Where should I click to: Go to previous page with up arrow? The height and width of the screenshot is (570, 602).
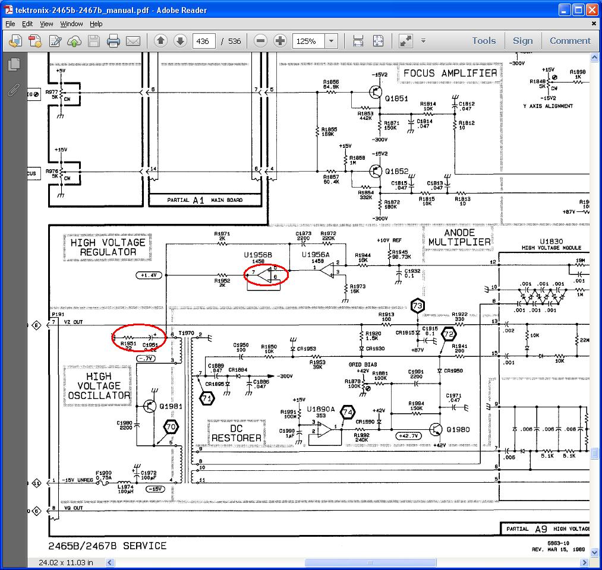(x=161, y=40)
